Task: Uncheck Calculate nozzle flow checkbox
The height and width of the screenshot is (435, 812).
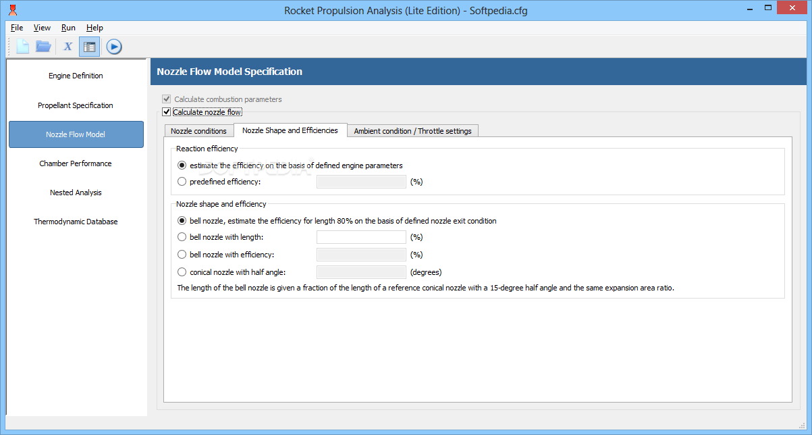Action: point(167,112)
